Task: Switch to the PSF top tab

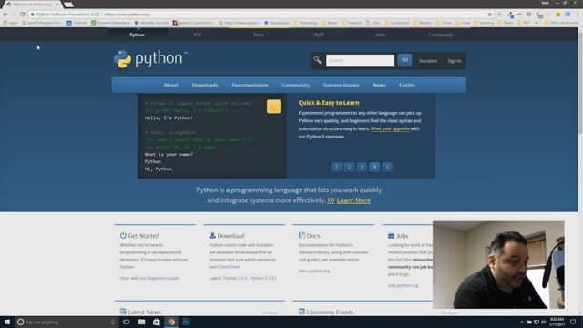Action: [x=198, y=35]
